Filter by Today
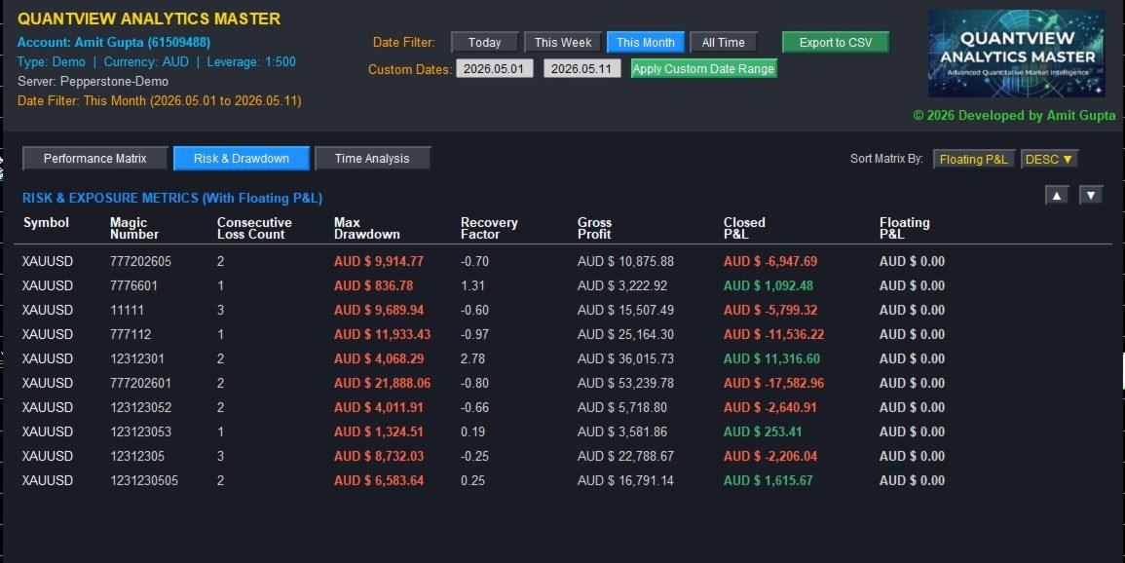The image size is (1125, 563). coord(485,42)
